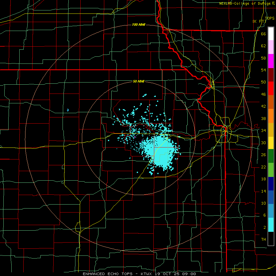Click the "46" legend value
The height and width of the screenshot is (276, 276).
263,94
